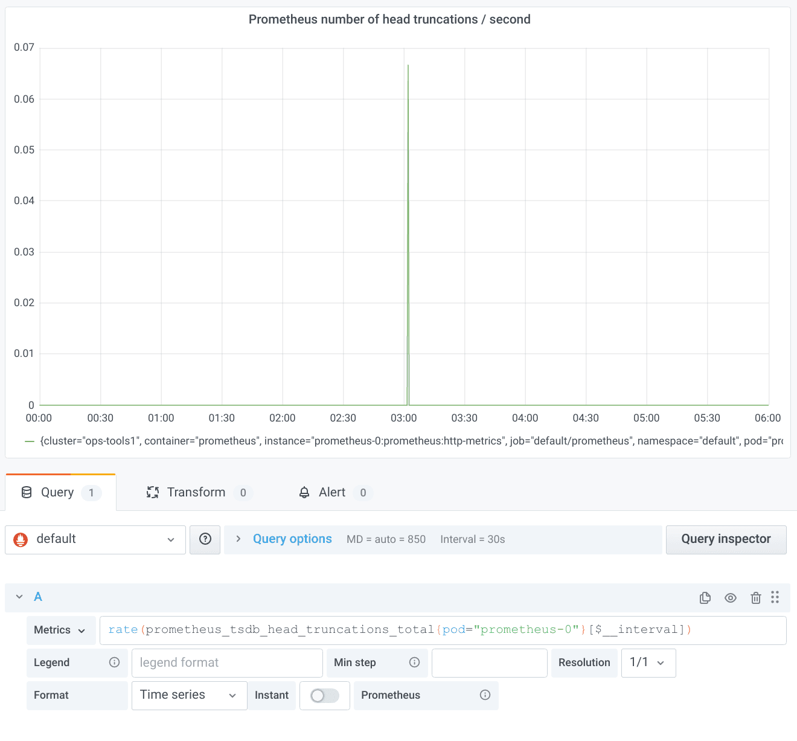The image size is (797, 741).
Task: Click the Legend info icon
Action: point(114,662)
